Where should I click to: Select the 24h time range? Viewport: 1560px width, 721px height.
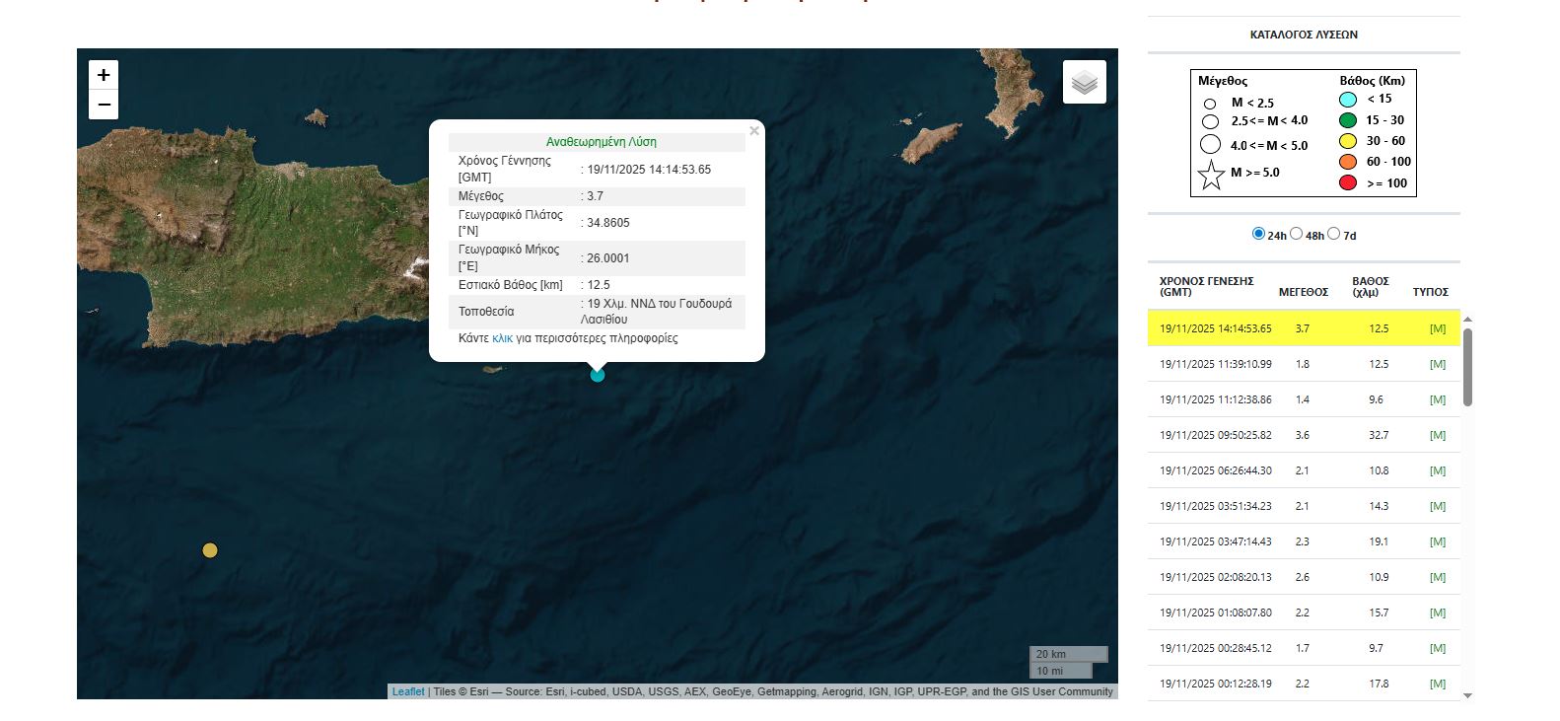[1258, 234]
